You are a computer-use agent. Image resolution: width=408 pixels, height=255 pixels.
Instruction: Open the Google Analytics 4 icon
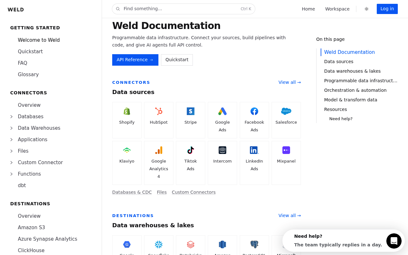[159, 150]
